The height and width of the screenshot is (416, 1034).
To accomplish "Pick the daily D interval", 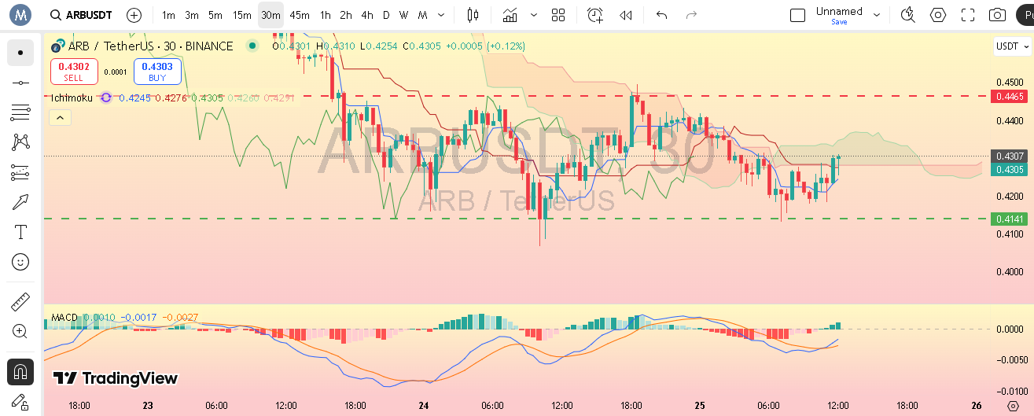I will [386, 15].
